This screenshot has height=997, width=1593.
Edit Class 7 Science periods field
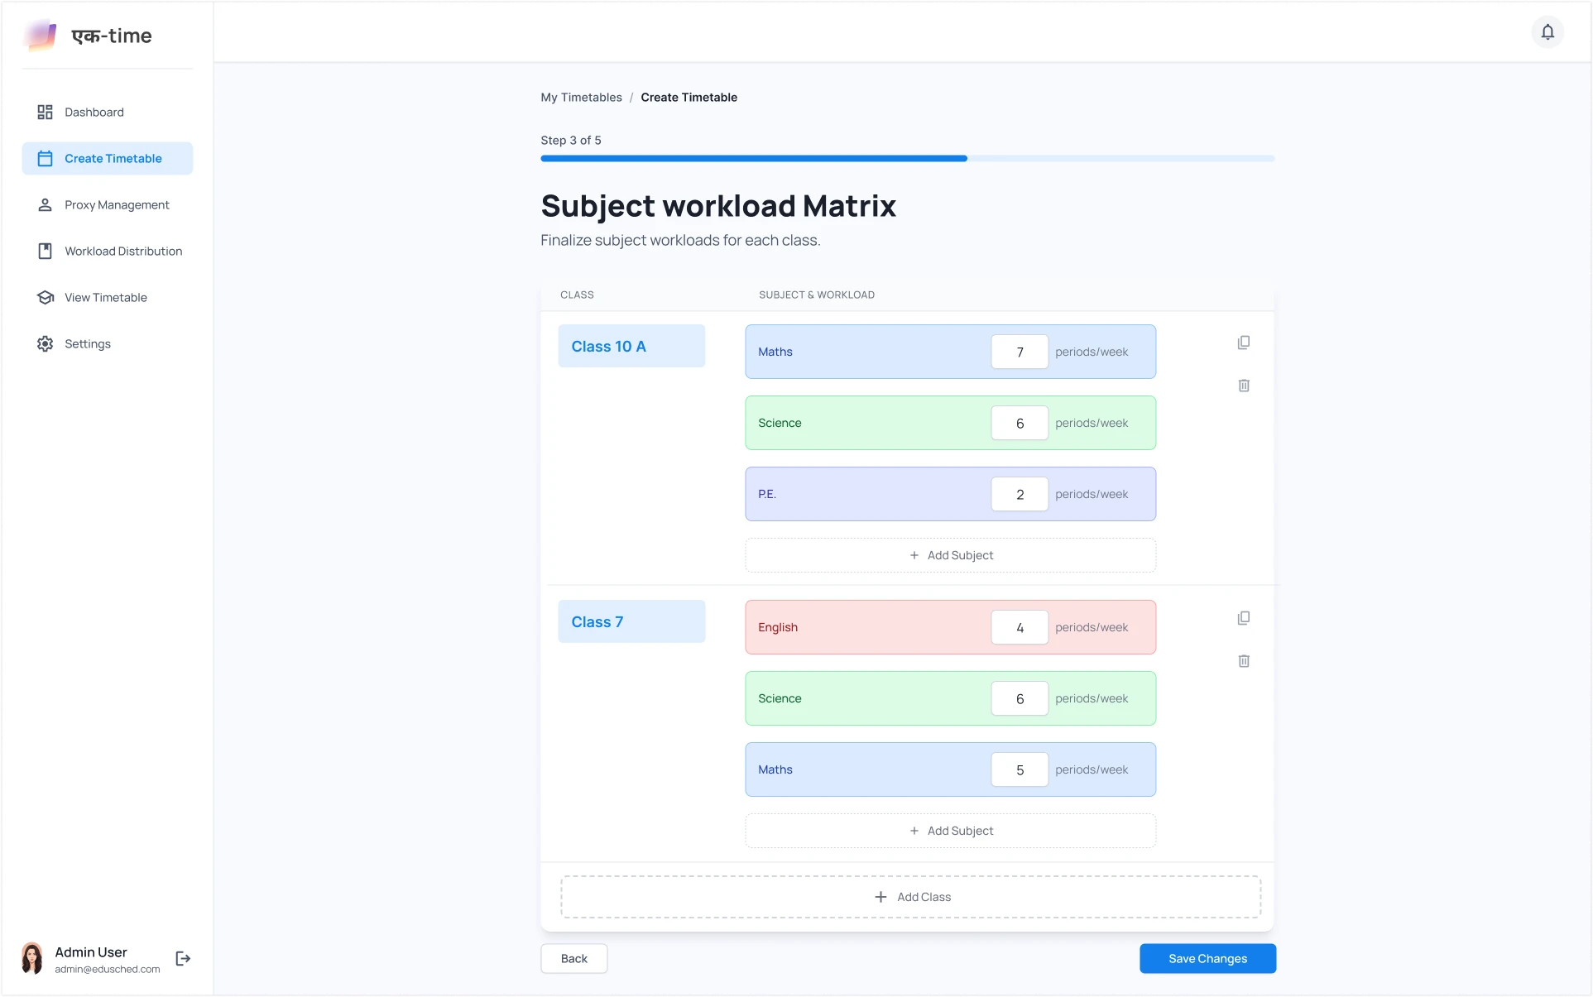coord(1020,698)
